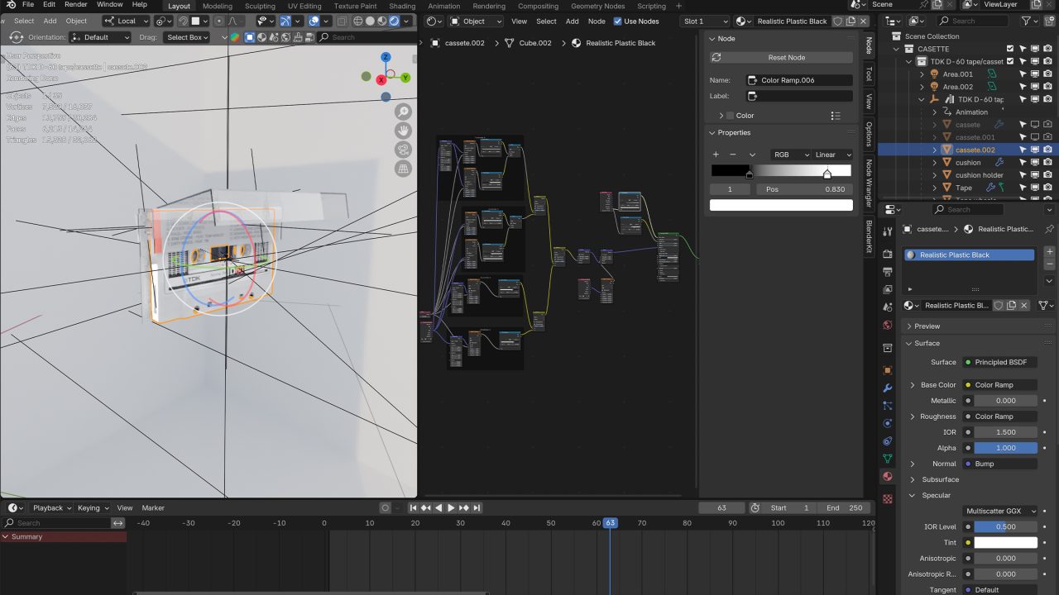Unlink material with X in properties panel
Screen dimensions: 1059x595
(x=1023, y=306)
